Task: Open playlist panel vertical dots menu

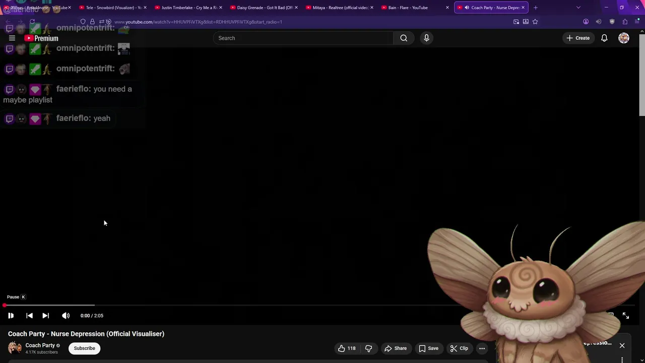Action: [x=622, y=359]
